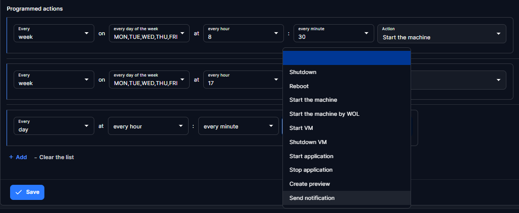The image size is (519, 213).
Task: Open the Every week dropdown in first row
Action: [x=54, y=33]
